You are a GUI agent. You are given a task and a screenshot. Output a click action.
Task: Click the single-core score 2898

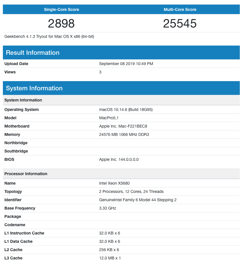coord(61,23)
